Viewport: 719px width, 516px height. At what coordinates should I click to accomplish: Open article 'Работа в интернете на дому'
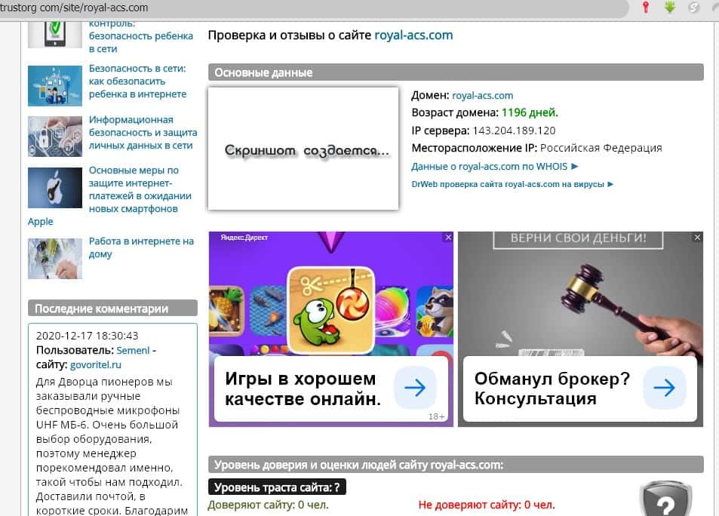[x=141, y=247]
